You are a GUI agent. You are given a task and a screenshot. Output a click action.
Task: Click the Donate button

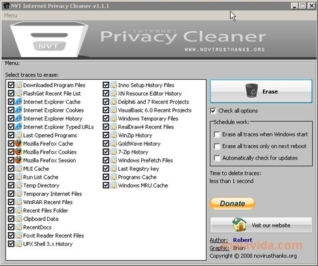(232, 203)
